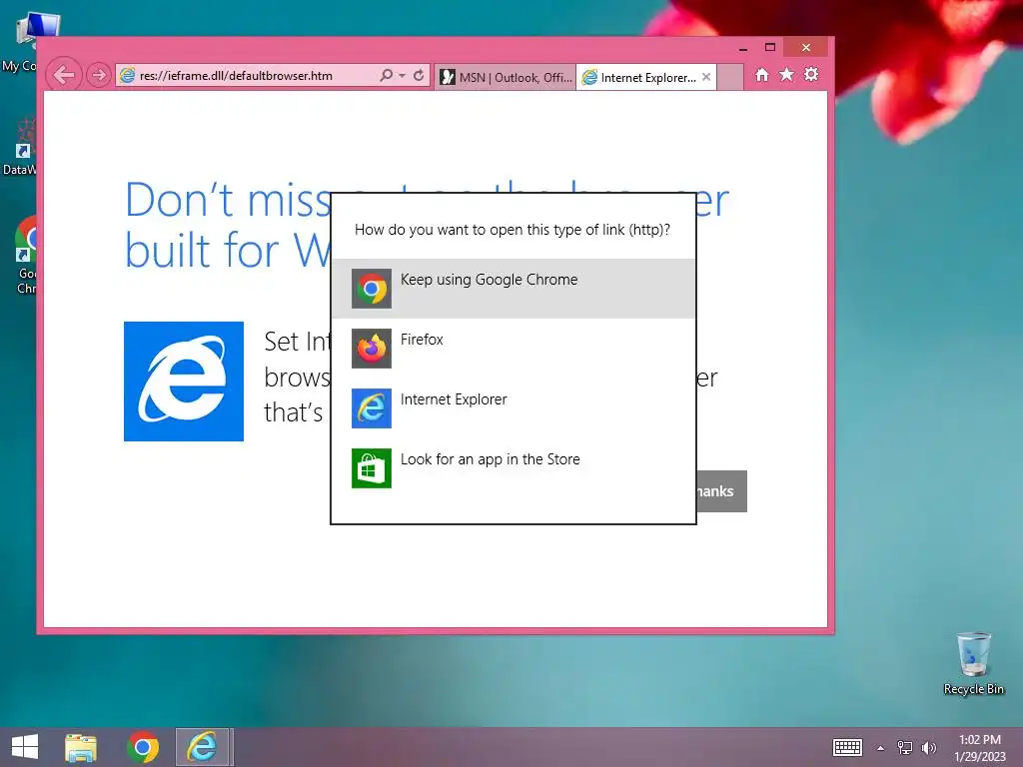Screen dimensions: 1023x767
Task: Click the taskbar clock and date
Action: (x=980, y=748)
